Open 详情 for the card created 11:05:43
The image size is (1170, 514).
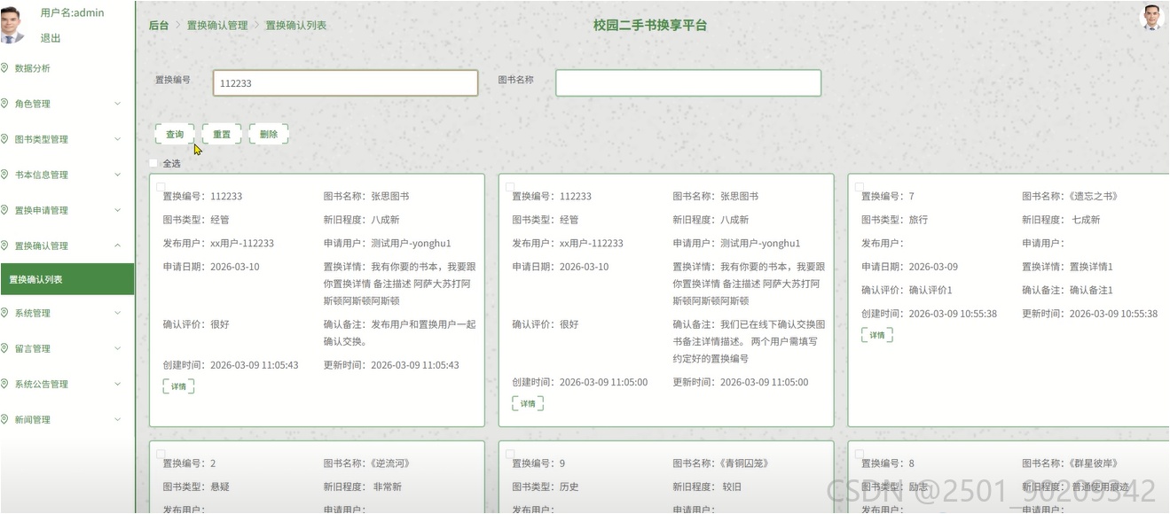tap(178, 386)
